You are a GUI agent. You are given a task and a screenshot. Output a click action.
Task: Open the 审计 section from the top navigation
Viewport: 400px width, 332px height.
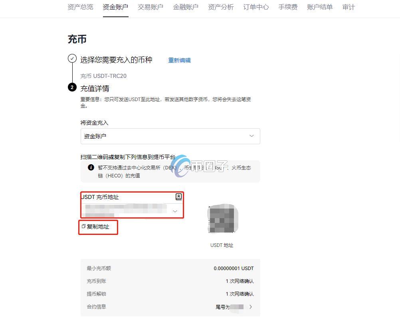click(x=348, y=7)
